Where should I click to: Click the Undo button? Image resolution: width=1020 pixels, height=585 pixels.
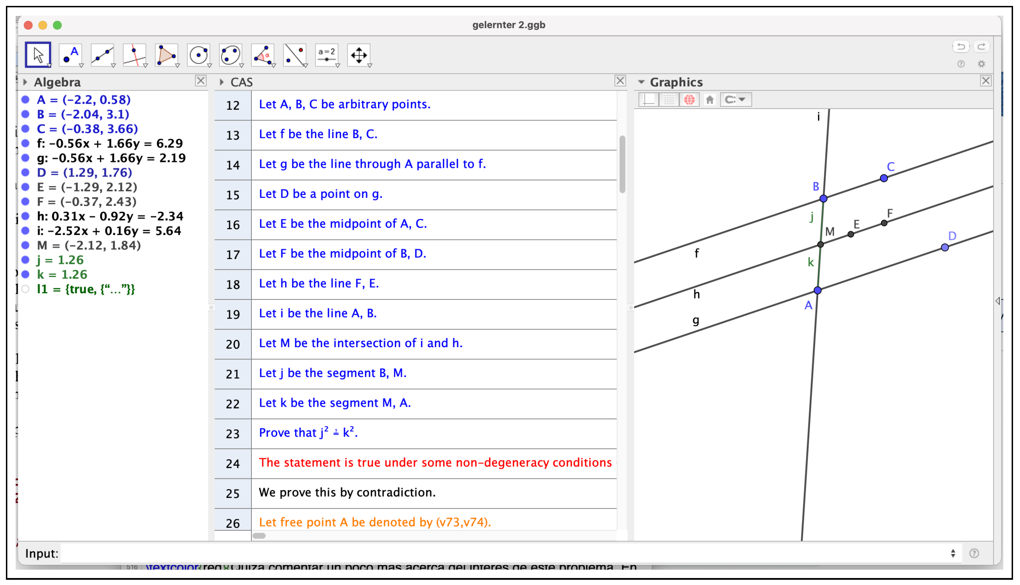pos(961,47)
